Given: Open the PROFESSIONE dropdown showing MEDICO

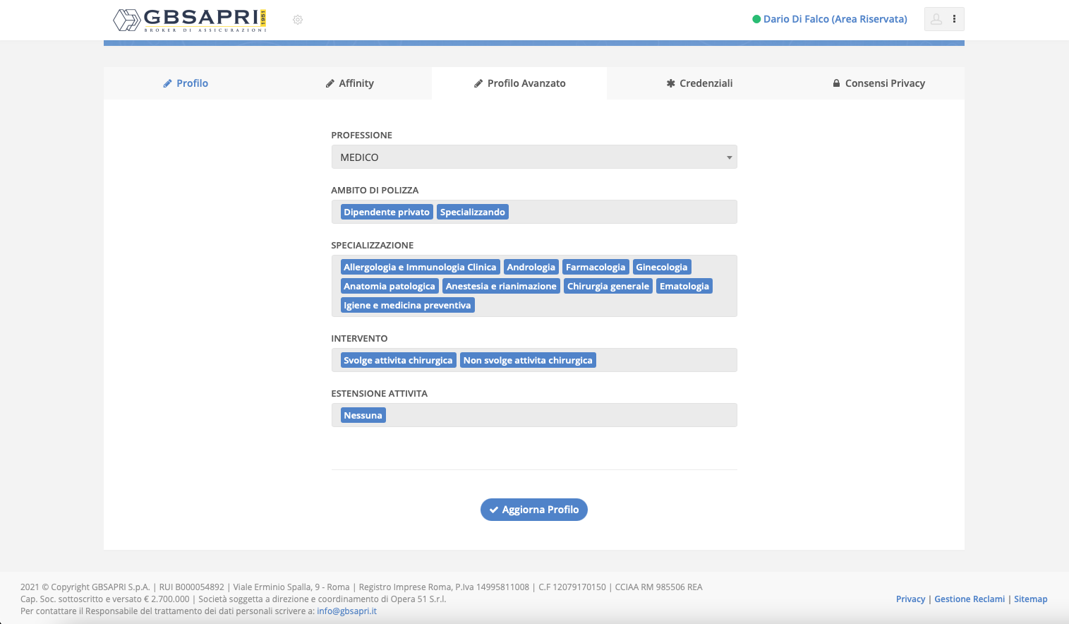Looking at the screenshot, I should 534,157.
